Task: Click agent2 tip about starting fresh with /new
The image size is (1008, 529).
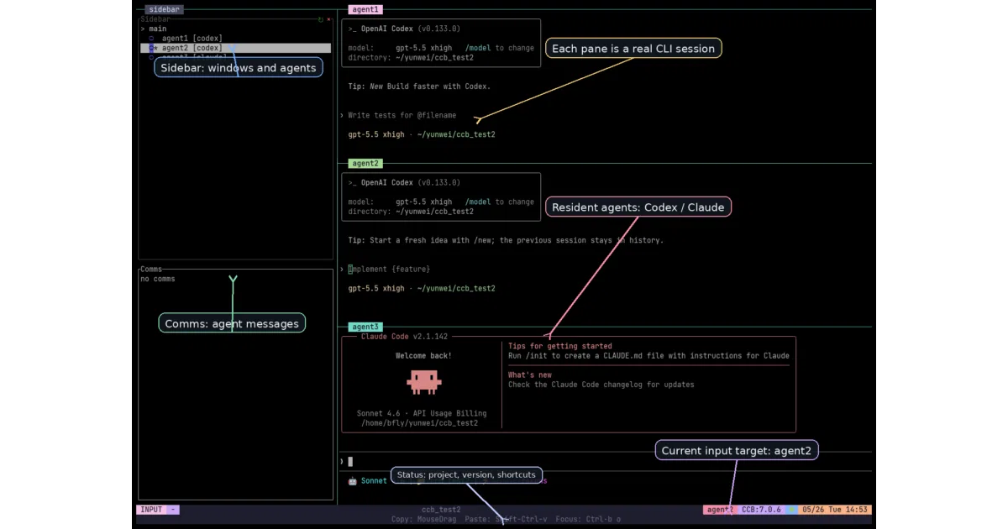Action: pos(506,240)
